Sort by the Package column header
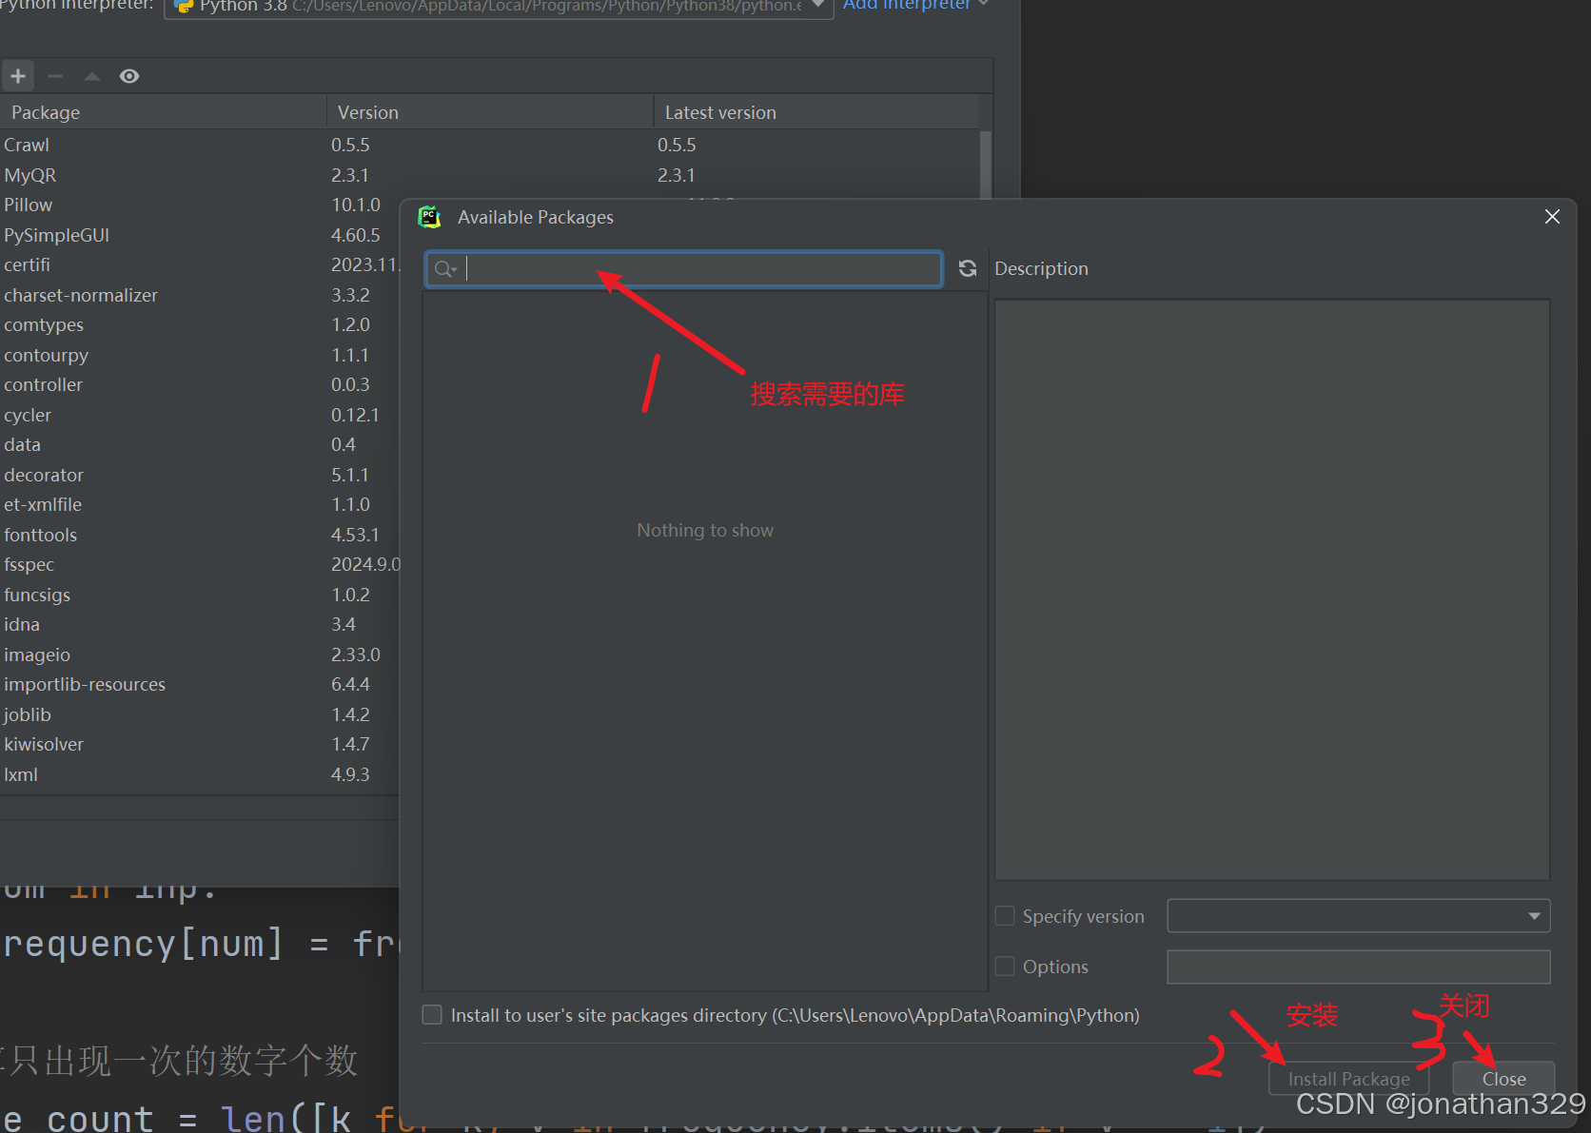This screenshot has width=1591, height=1133. (164, 112)
